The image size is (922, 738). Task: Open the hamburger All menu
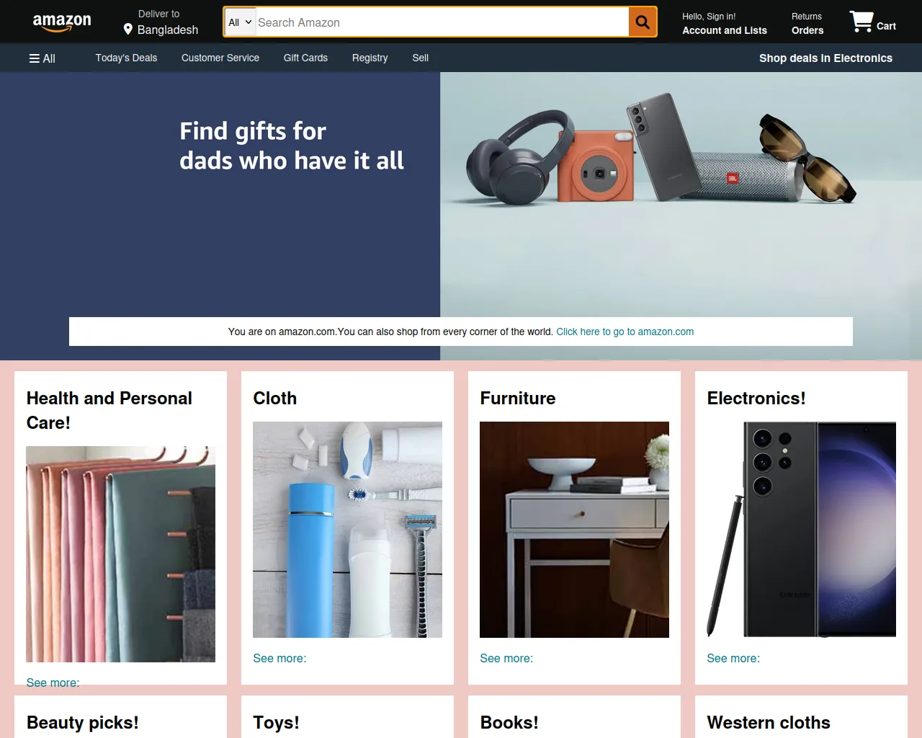pyautogui.click(x=42, y=58)
